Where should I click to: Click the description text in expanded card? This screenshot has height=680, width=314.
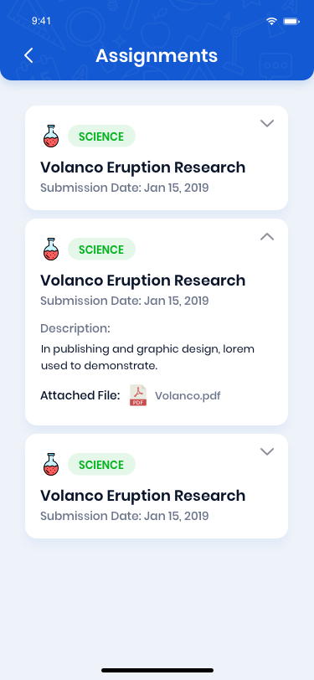pos(147,358)
